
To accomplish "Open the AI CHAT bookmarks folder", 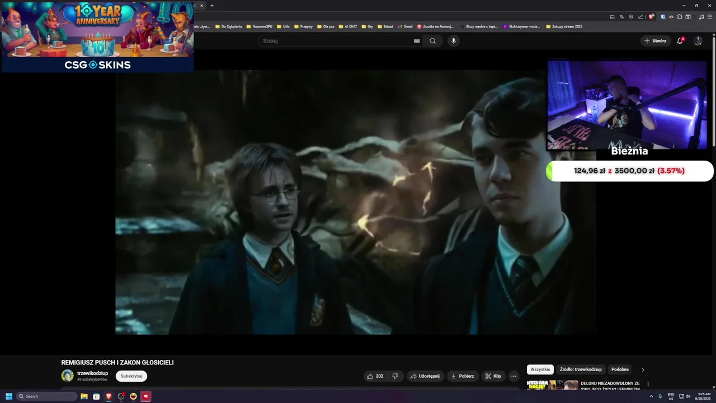I will click(x=348, y=26).
